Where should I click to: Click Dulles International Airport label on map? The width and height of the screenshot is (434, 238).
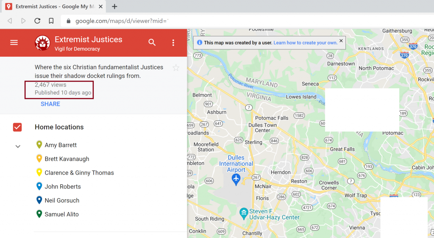(236, 164)
